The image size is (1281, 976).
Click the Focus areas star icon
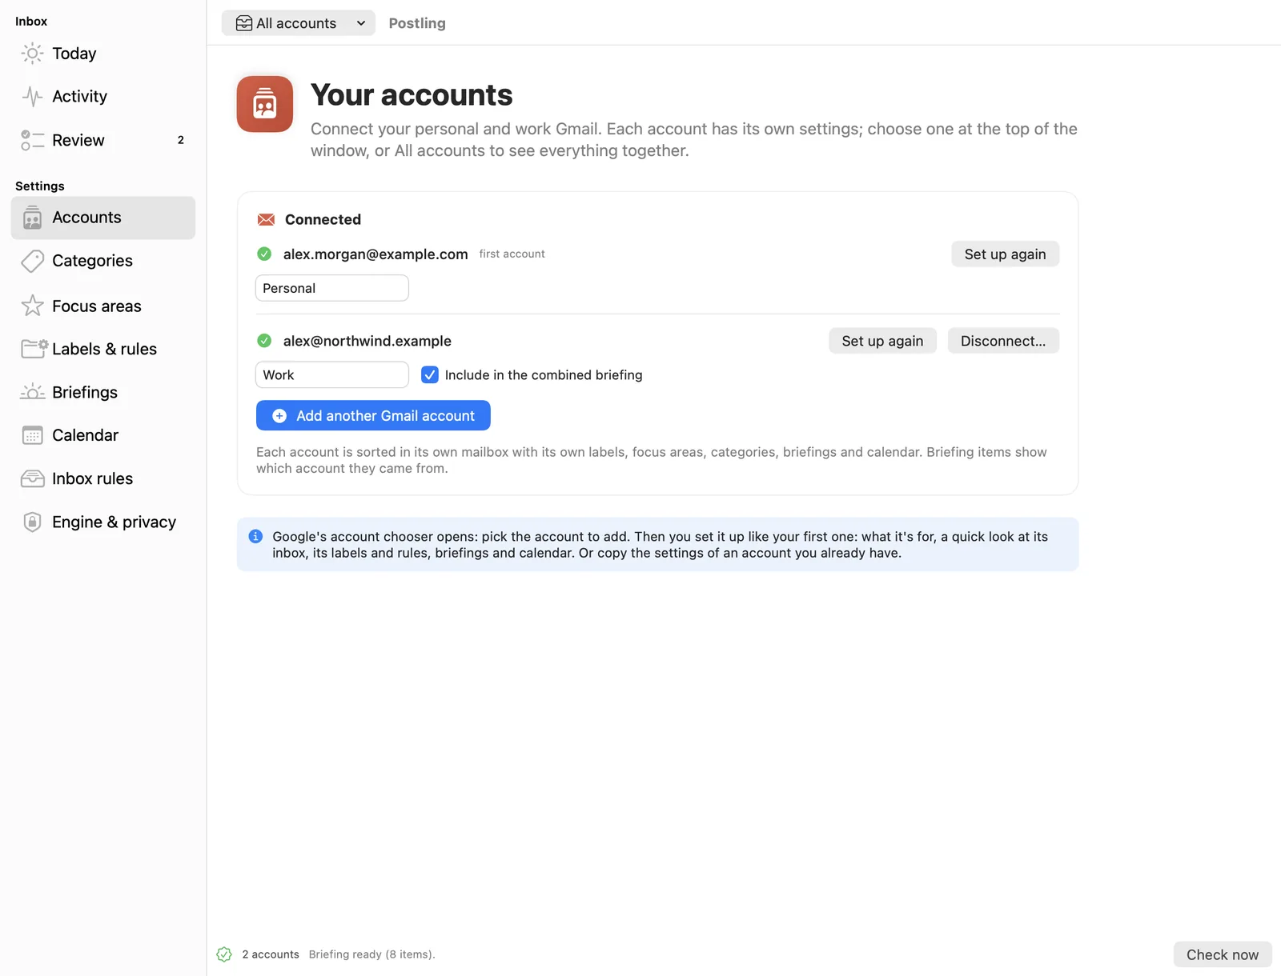point(32,306)
